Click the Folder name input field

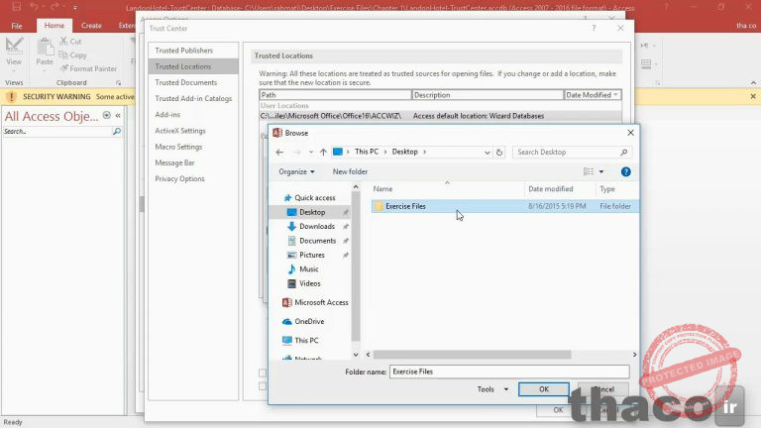(508, 372)
